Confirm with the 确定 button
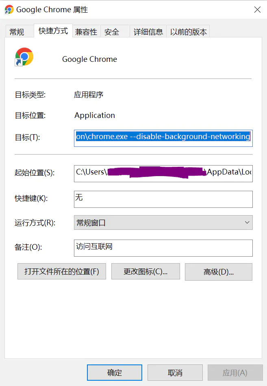267x386 pixels. [x=115, y=373]
